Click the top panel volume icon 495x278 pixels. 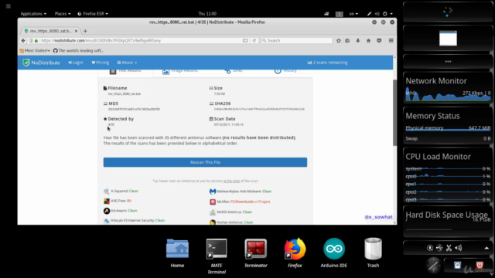tap(377, 14)
